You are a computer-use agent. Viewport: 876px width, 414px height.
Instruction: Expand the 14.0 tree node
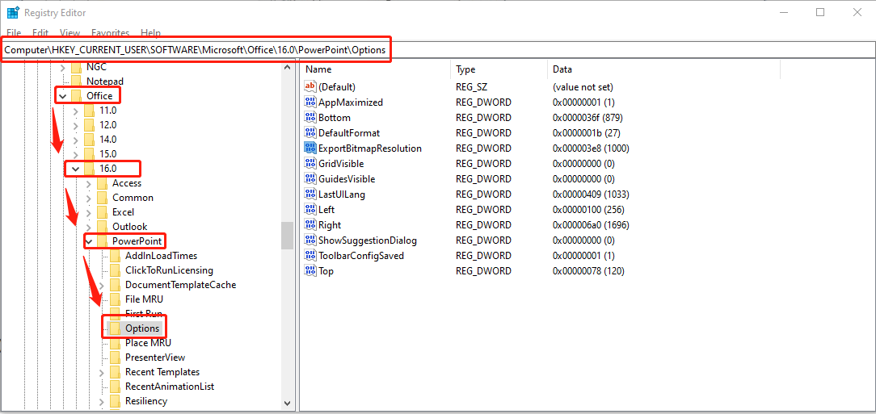click(75, 140)
